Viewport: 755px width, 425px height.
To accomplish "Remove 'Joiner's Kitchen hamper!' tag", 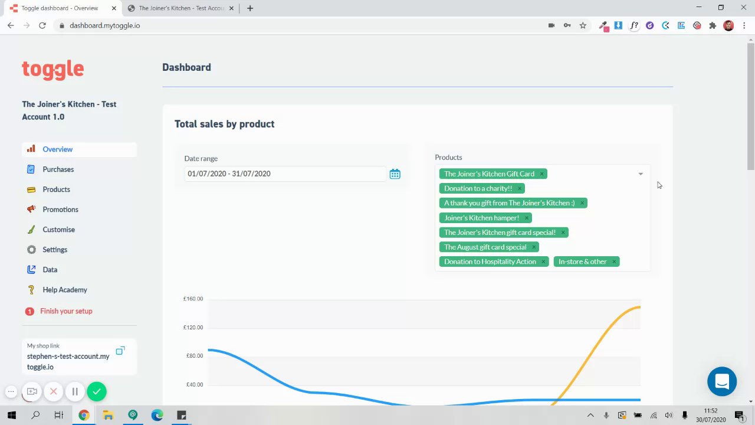I will [x=526, y=218].
